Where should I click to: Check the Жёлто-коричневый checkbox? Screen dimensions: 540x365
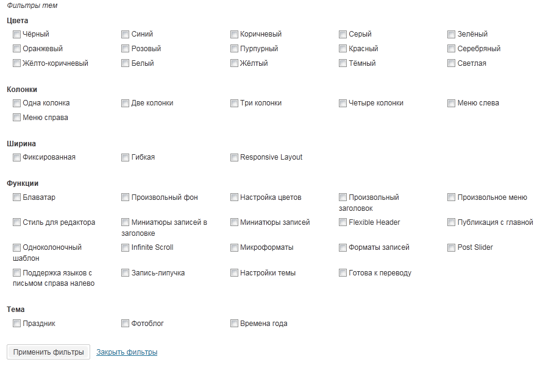17,63
